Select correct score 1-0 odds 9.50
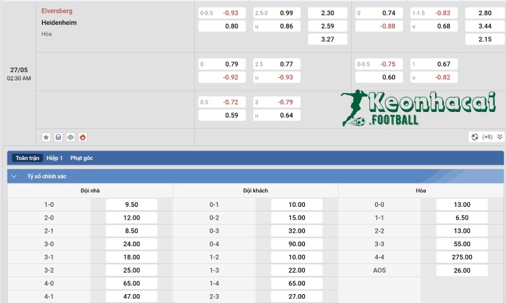Viewport: 506px width, 303px height. 132,204
